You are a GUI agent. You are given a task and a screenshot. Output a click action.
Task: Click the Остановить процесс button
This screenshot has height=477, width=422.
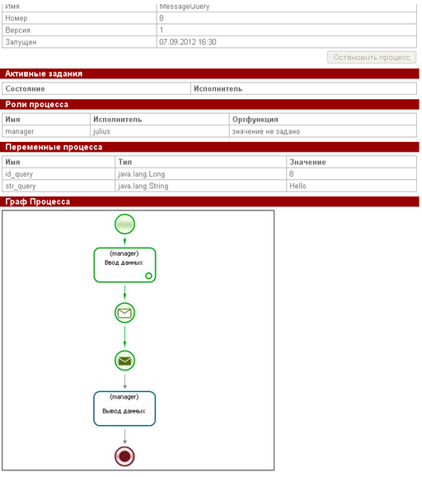[372, 57]
